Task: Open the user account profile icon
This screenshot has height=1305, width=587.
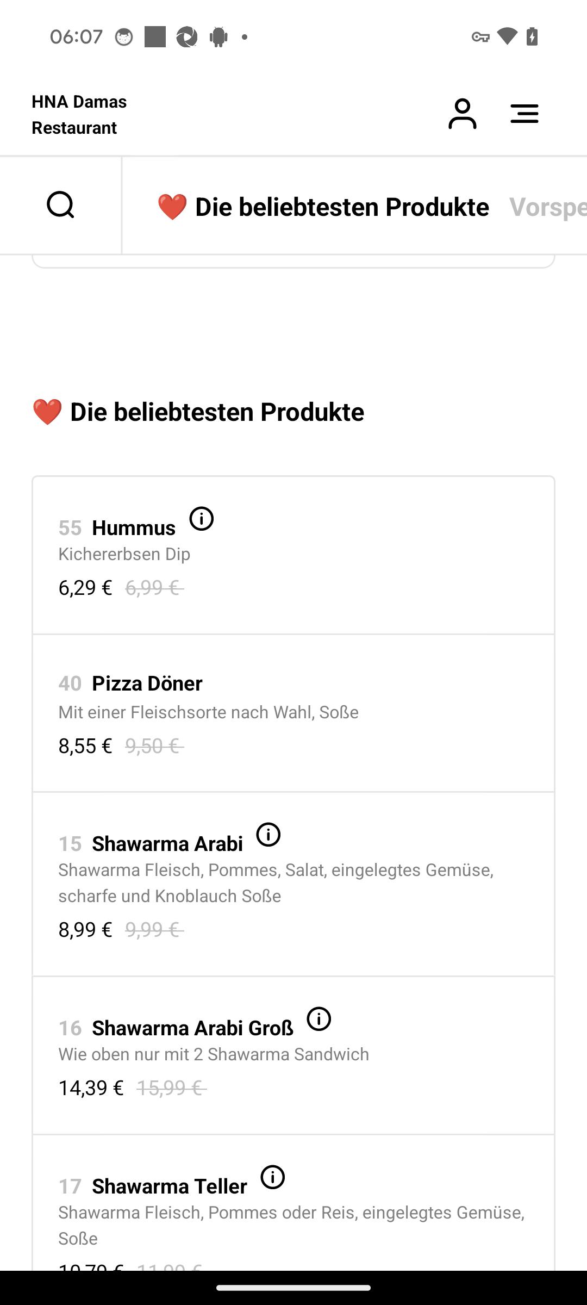Action: click(463, 114)
